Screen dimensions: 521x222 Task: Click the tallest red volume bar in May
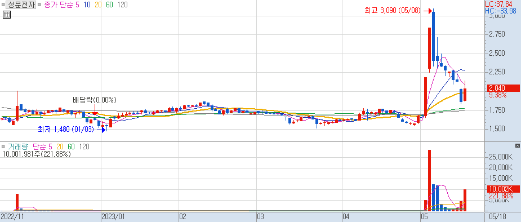point(429,180)
